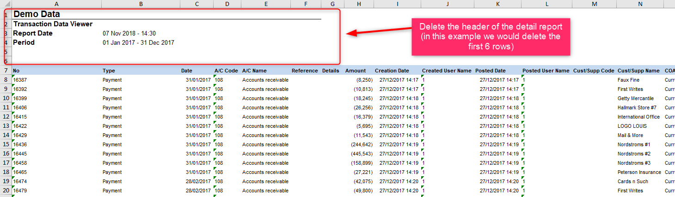Click row 1 header number

coord(6,15)
